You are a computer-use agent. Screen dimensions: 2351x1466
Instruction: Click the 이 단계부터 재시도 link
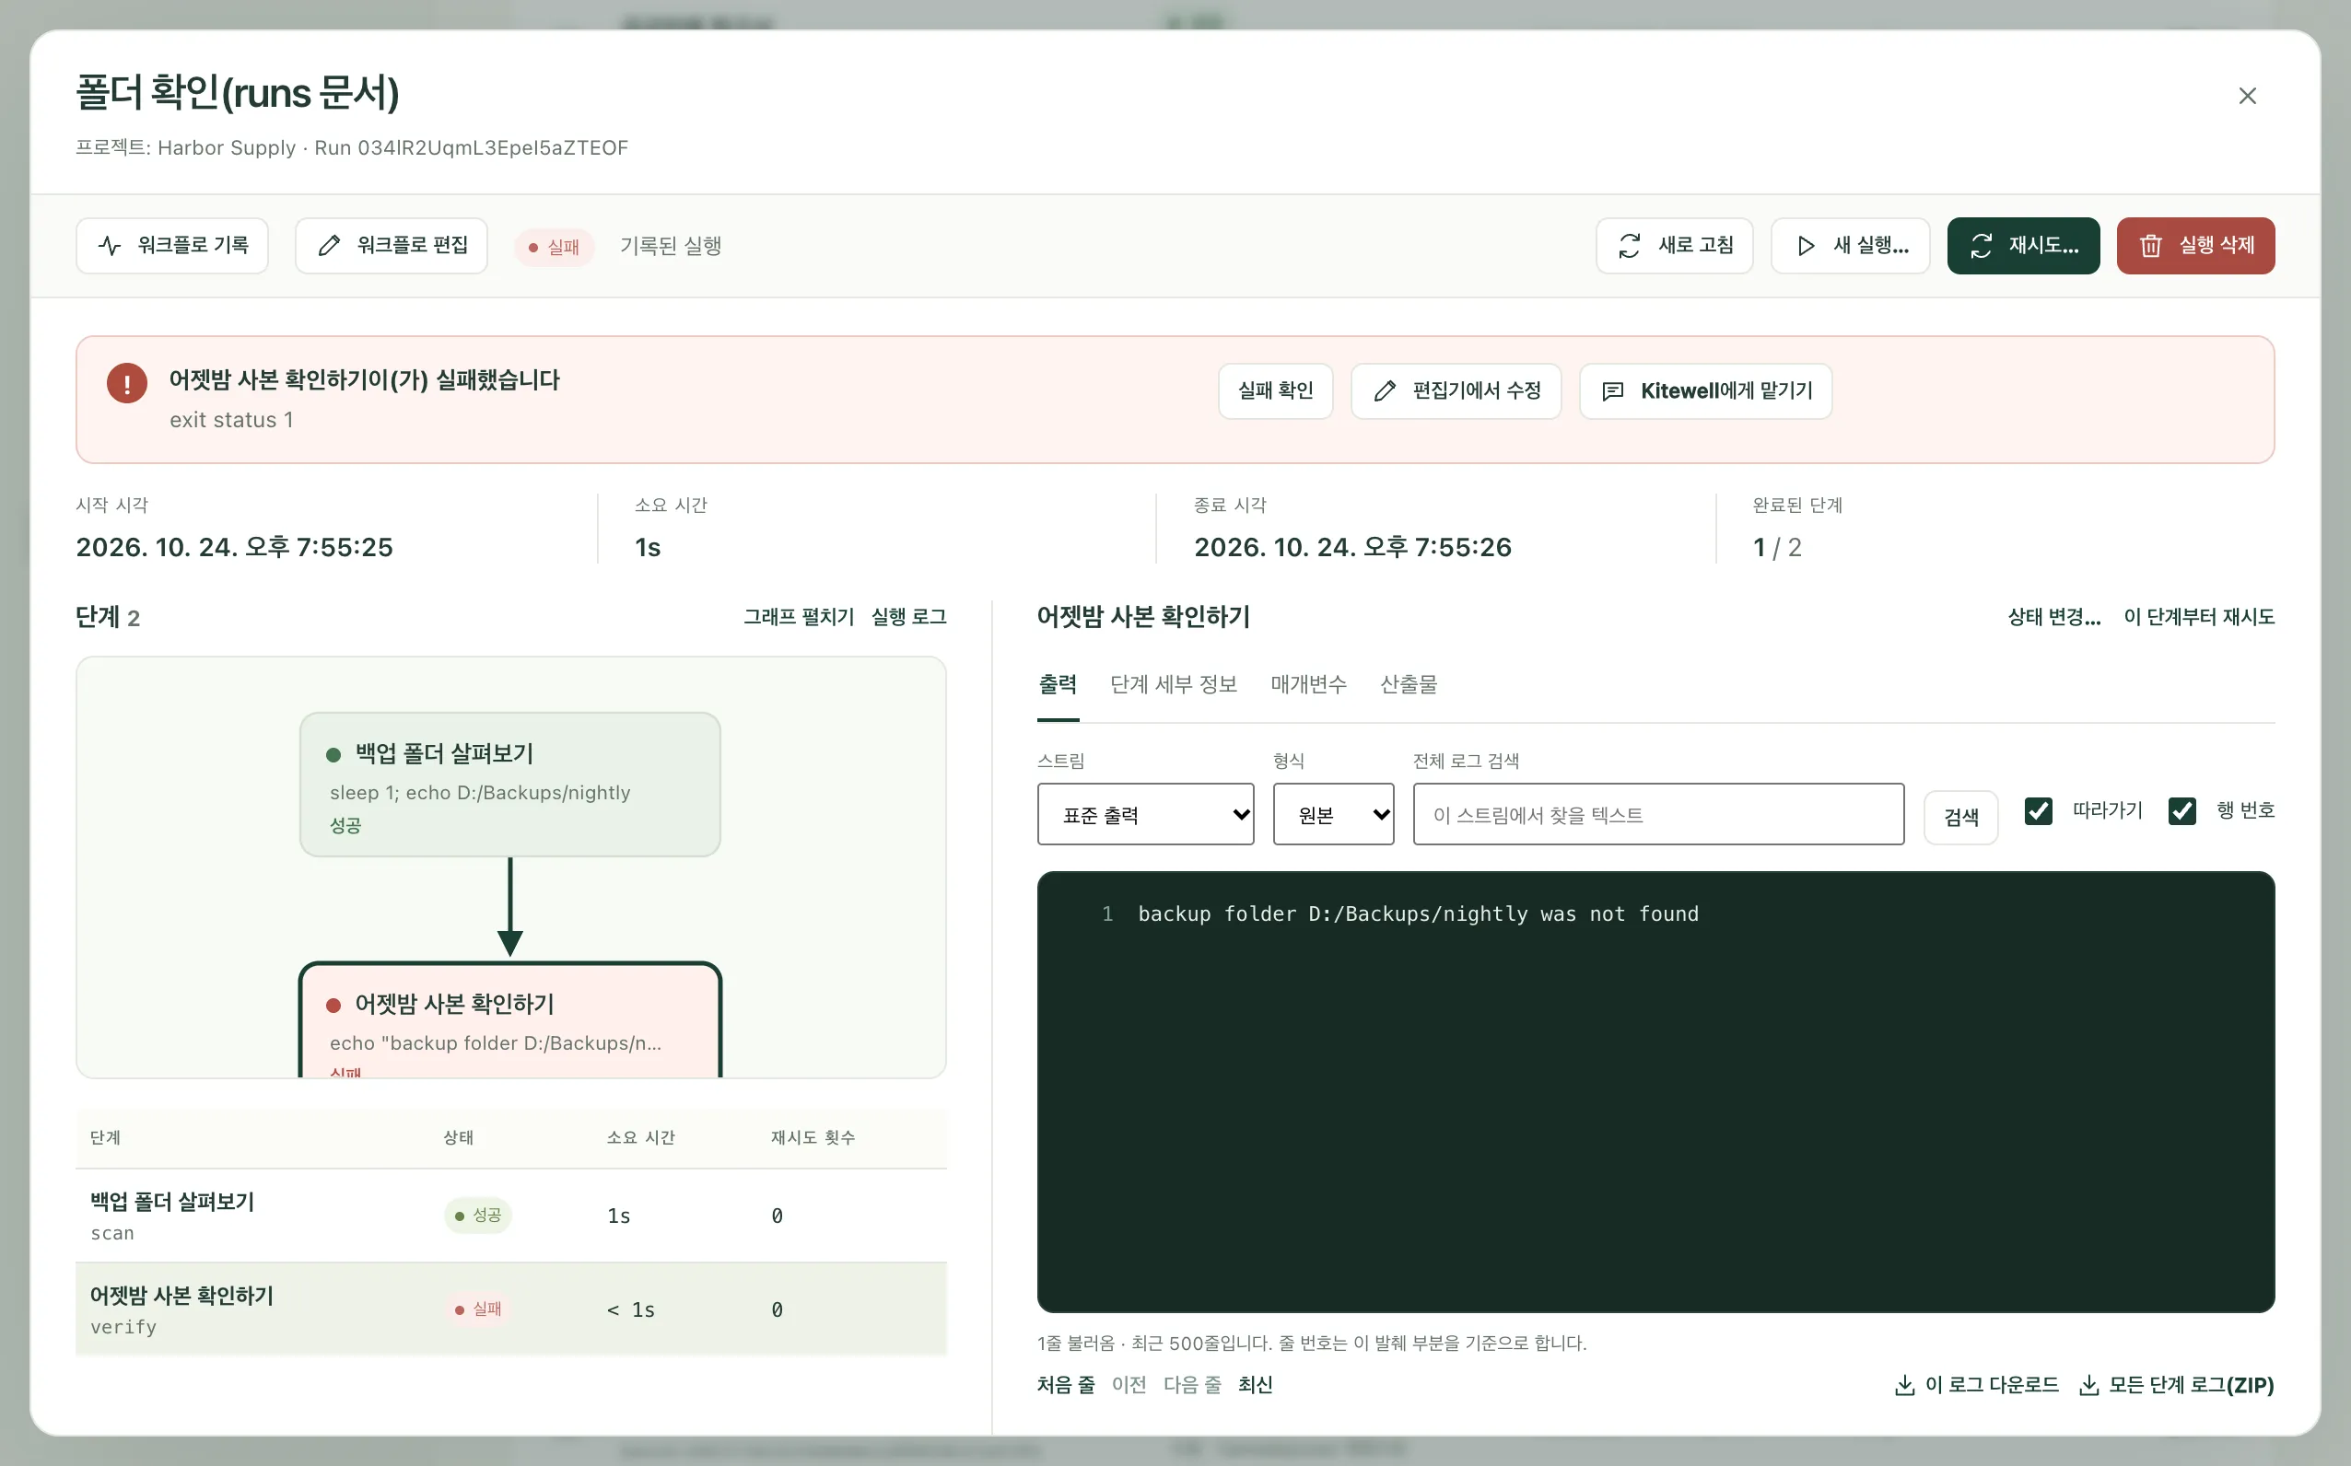pyautogui.click(x=2199, y=617)
